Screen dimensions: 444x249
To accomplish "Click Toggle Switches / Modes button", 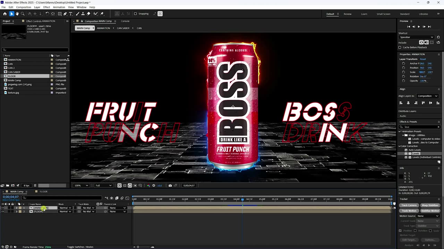I will tap(80, 247).
